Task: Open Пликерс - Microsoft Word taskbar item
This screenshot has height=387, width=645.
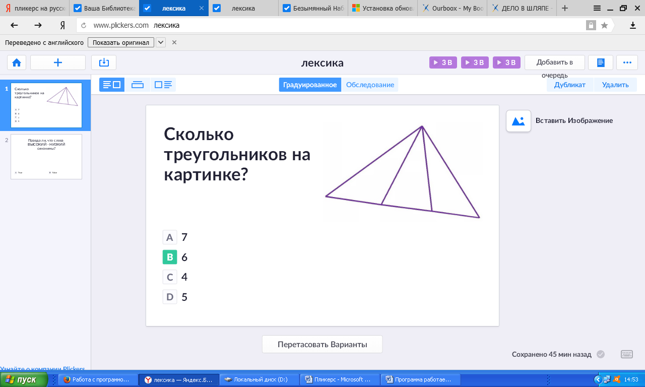Action: (x=340, y=379)
